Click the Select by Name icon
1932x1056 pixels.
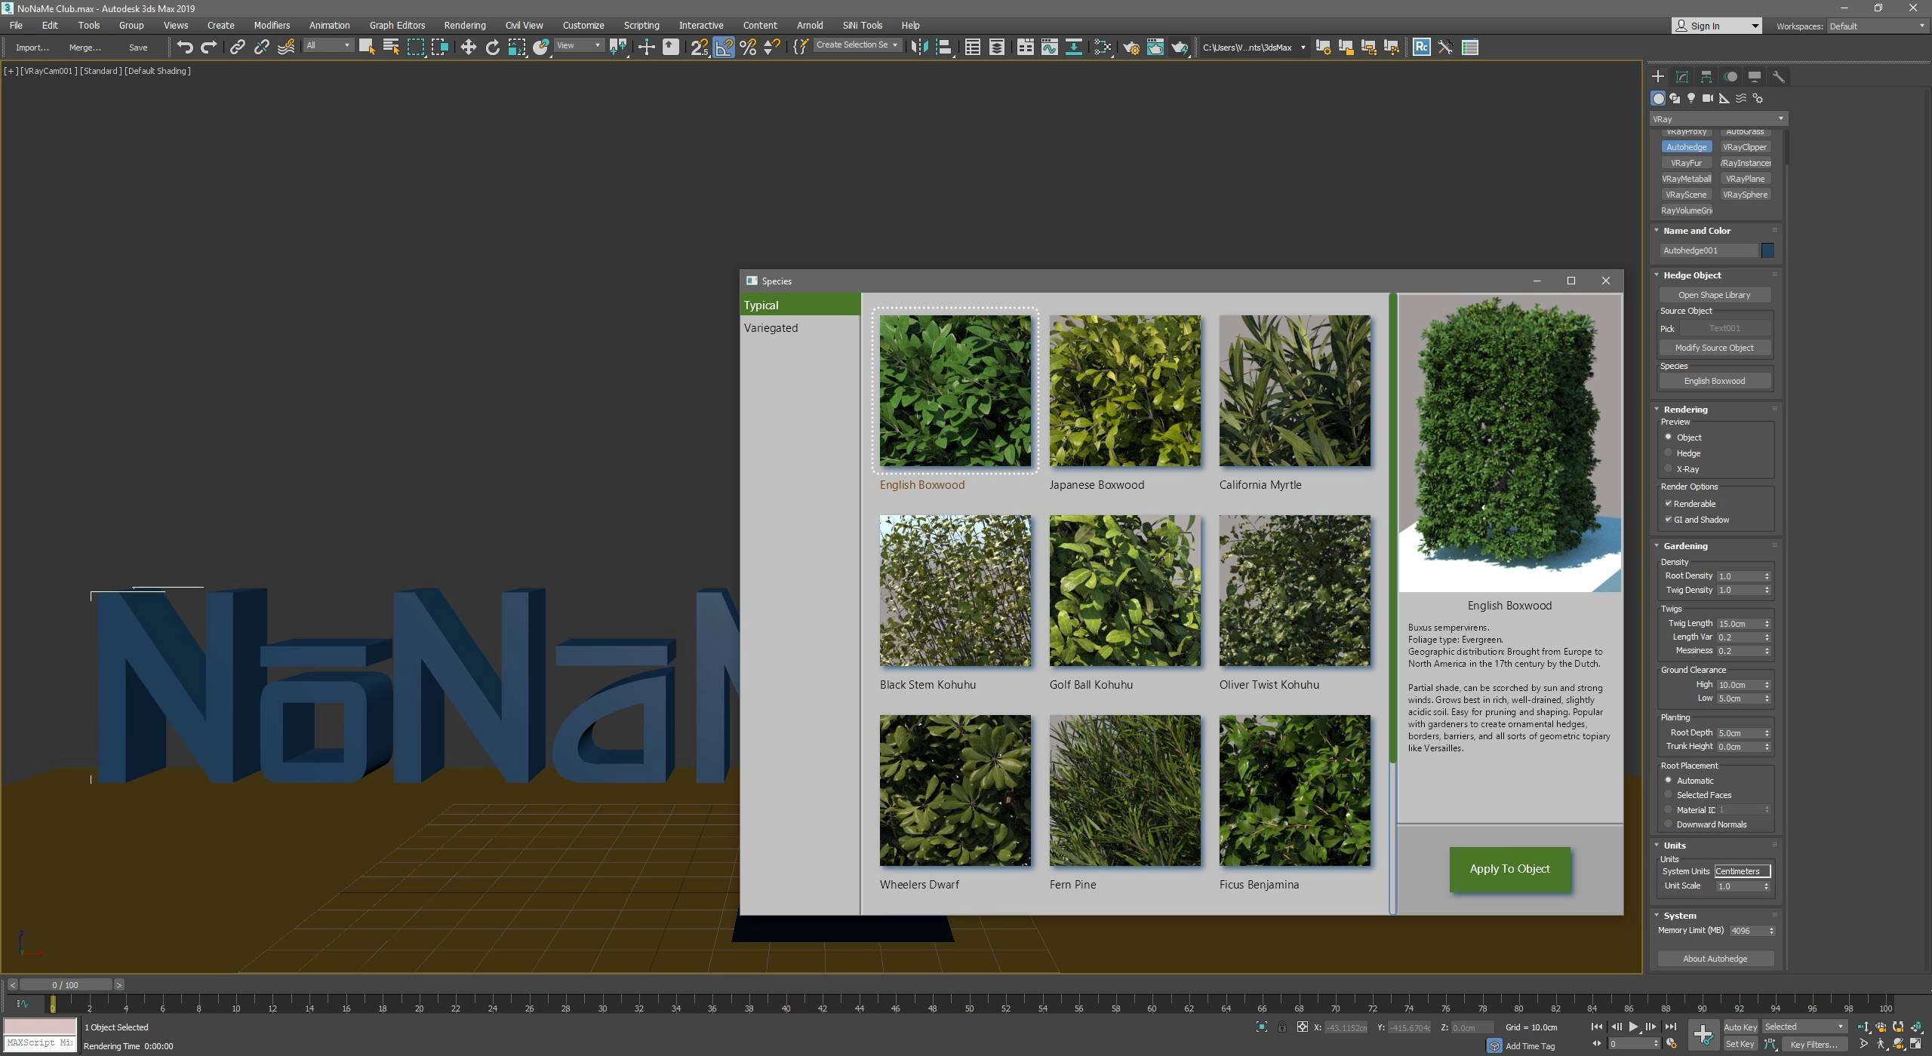click(x=391, y=47)
